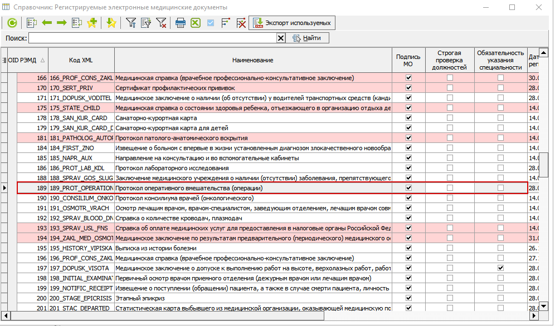Toggle Подпись МО for row 189
This screenshot has height=326, width=555.
coord(408,188)
